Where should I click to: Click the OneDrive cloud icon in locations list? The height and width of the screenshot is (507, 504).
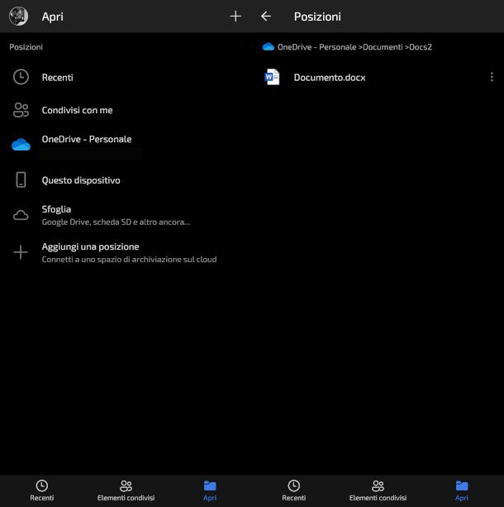pyautogui.click(x=21, y=145)
